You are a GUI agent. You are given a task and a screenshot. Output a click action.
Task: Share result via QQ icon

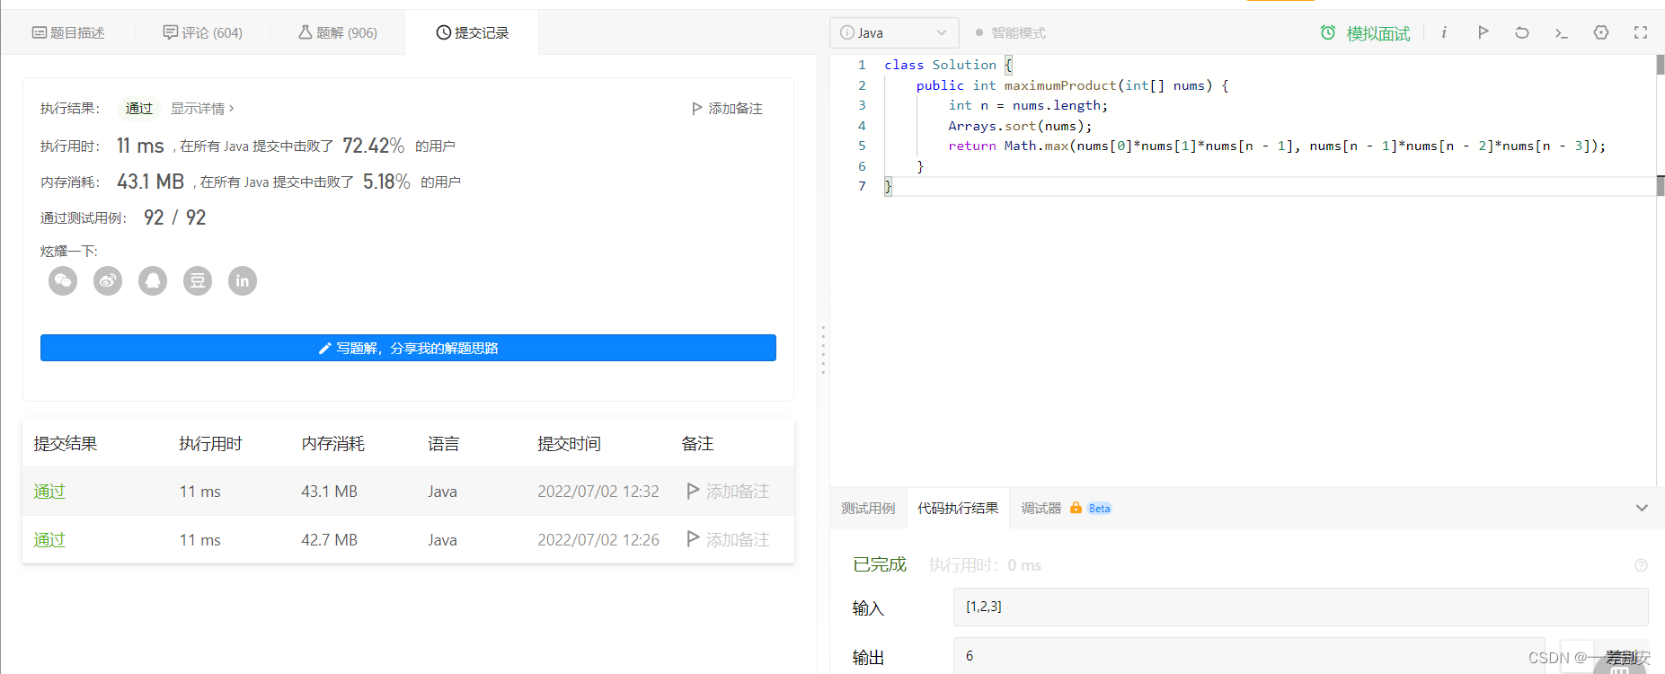(153, 281)
